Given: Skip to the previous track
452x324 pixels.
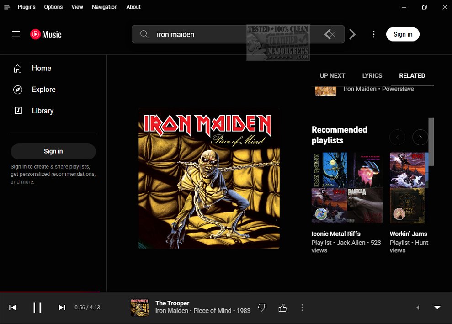Looking at the screenshot, I should coord(12,308).
